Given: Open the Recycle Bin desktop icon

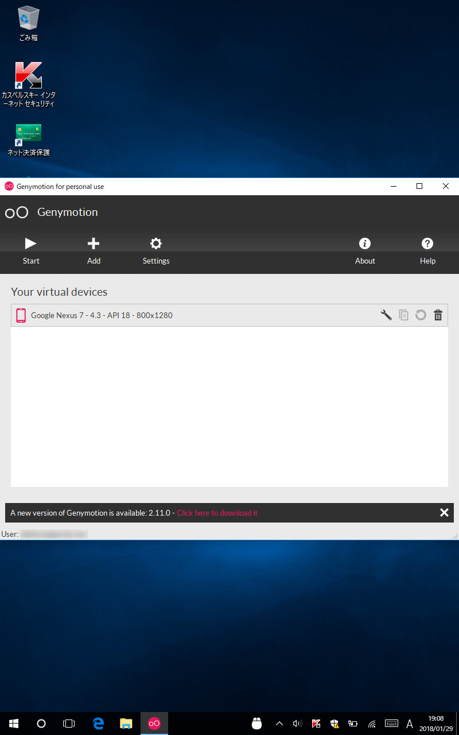Looking at the screenshot, I should click(x=28, y=24).
